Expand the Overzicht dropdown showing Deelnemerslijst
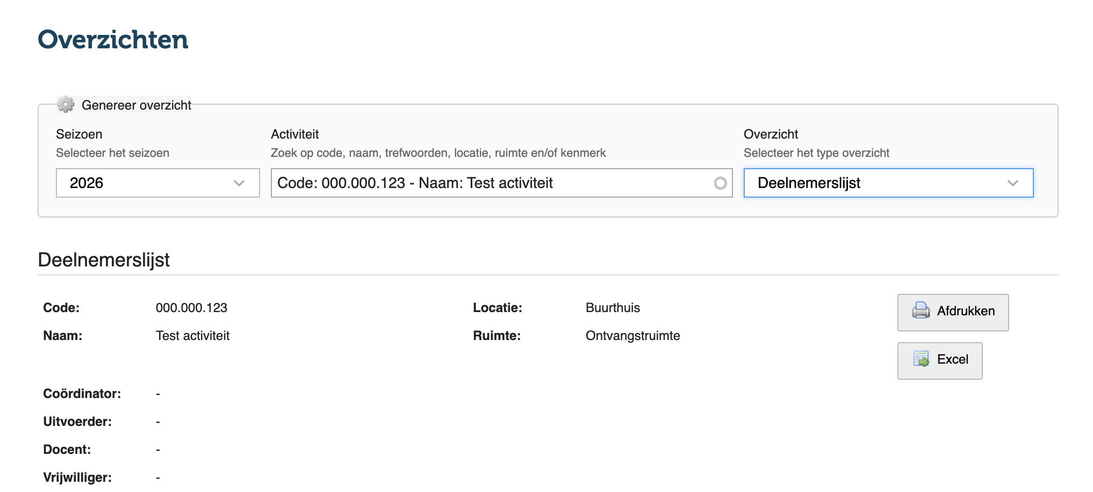Screen dimensions: 1093x492 tap(881, 183)
